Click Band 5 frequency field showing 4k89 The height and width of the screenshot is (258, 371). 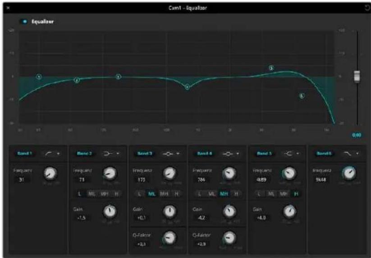tap(261, 180)
